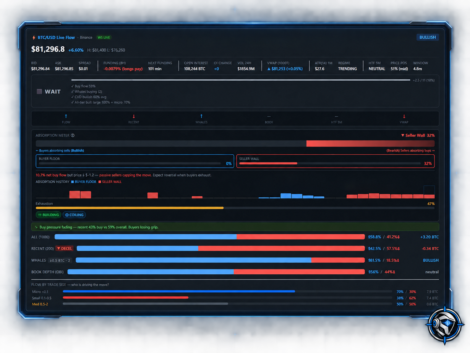Click the VWAP value $81,253 (+0.05%)

point(285,69)
